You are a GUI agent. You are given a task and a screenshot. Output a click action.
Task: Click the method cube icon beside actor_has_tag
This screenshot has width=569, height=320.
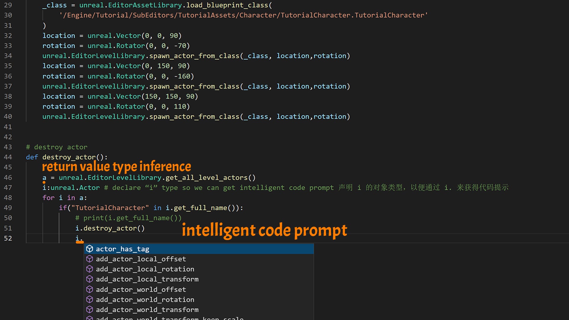89,249
